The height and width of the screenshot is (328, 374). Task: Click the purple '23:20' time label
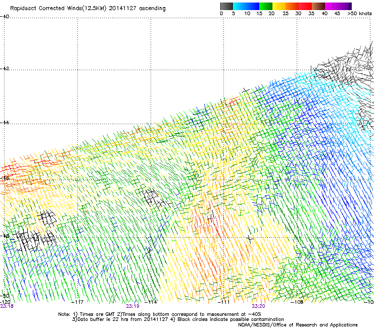point(259,306)
